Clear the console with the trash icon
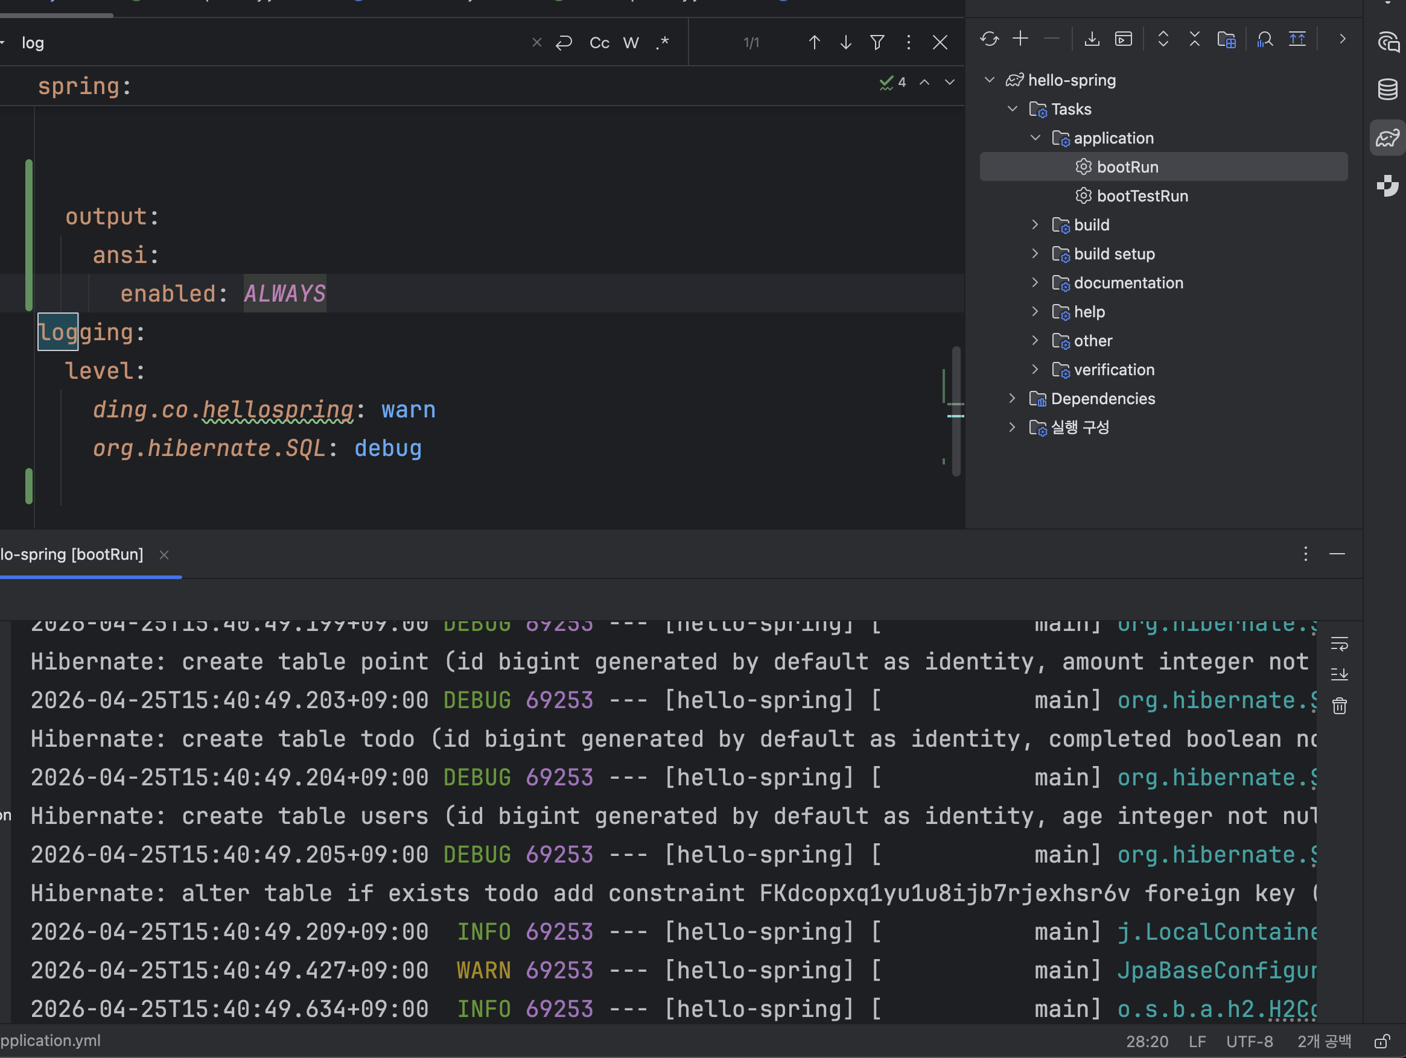This screenshot has height=1058, width=1406. (1339, 705)
